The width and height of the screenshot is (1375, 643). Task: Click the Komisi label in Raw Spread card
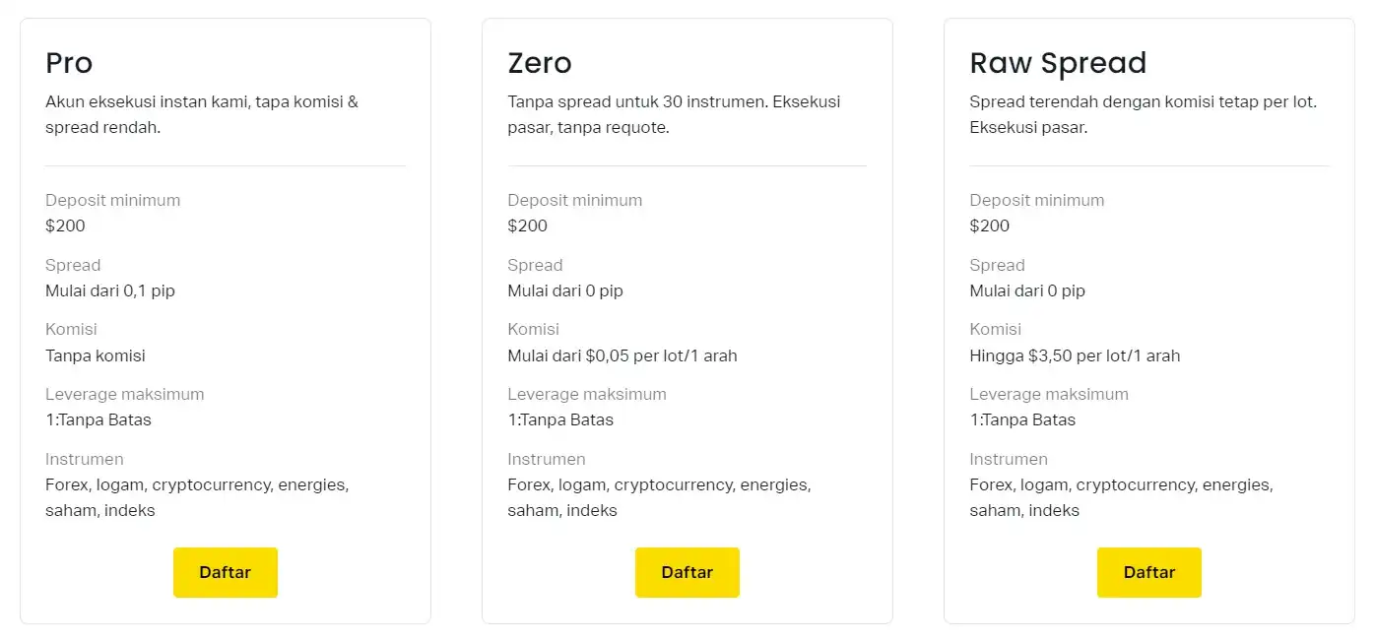tap(995, 329)
